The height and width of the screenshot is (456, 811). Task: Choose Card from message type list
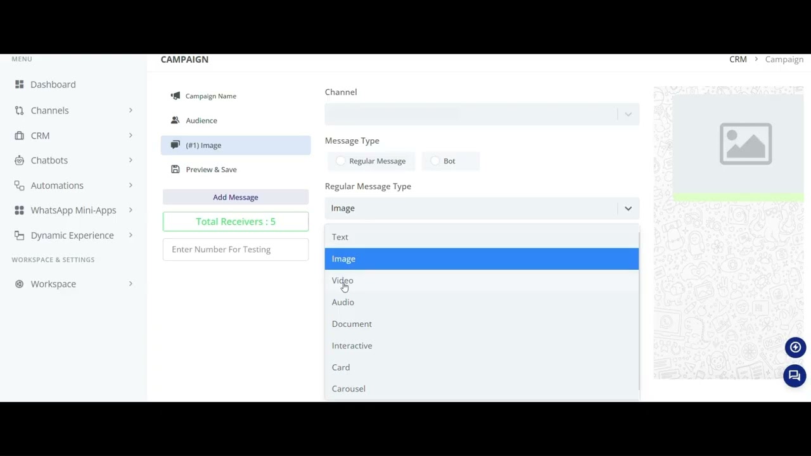(482, 367)
